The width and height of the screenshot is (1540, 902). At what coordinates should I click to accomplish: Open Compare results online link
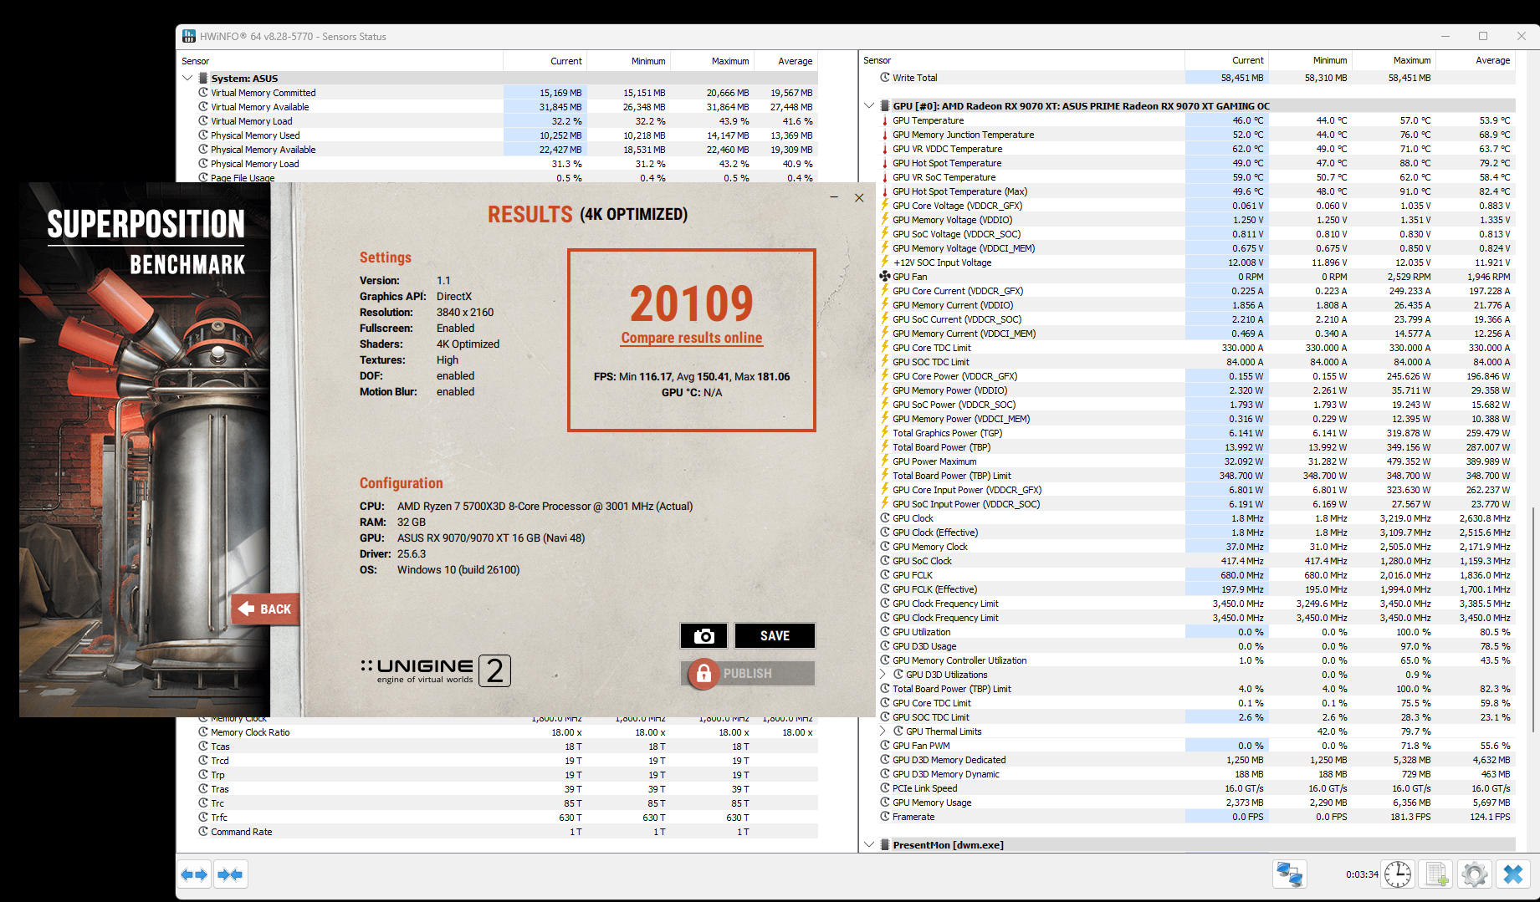click(x=692, y=338)
